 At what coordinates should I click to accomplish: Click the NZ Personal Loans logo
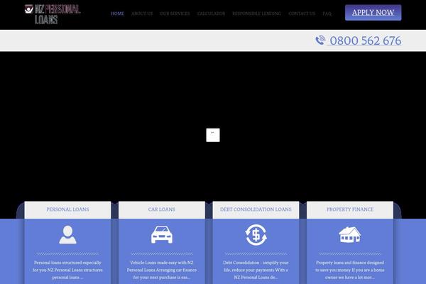click(53, 14)
